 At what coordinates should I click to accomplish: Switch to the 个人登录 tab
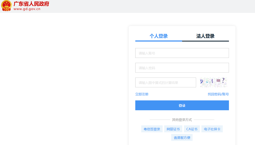159,36
